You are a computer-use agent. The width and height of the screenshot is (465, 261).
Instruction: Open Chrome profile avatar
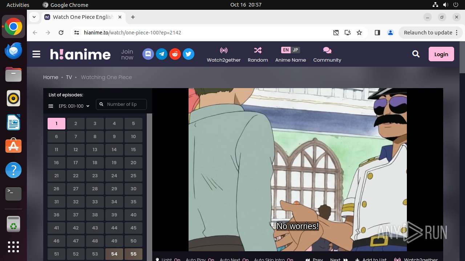point(391,33)
